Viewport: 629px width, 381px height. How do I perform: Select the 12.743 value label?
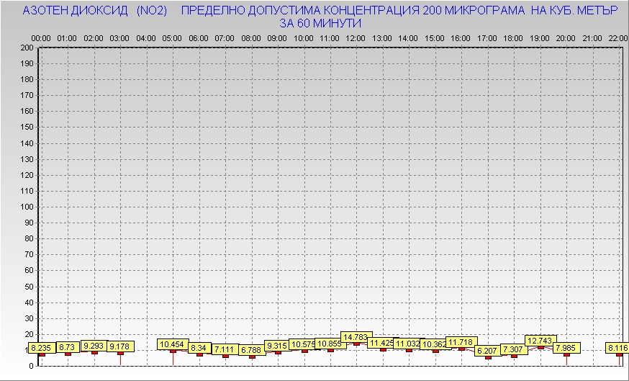(540, 341)
